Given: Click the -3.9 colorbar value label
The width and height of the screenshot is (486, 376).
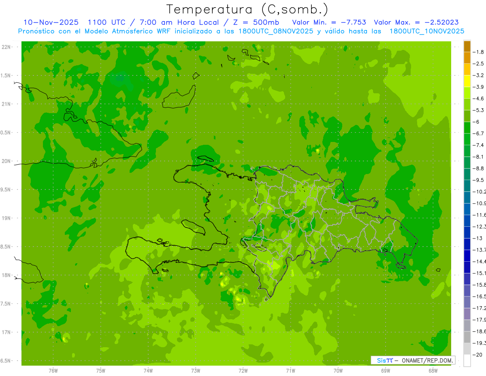Looking at the screenshot, I should 479,87.
